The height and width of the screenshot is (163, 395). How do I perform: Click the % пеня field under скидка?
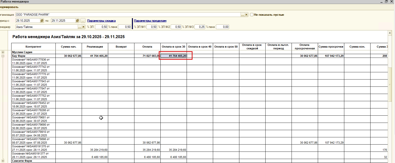click(x=124, y=27)
